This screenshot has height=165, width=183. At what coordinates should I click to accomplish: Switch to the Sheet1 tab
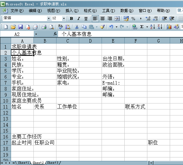point(23,163)
